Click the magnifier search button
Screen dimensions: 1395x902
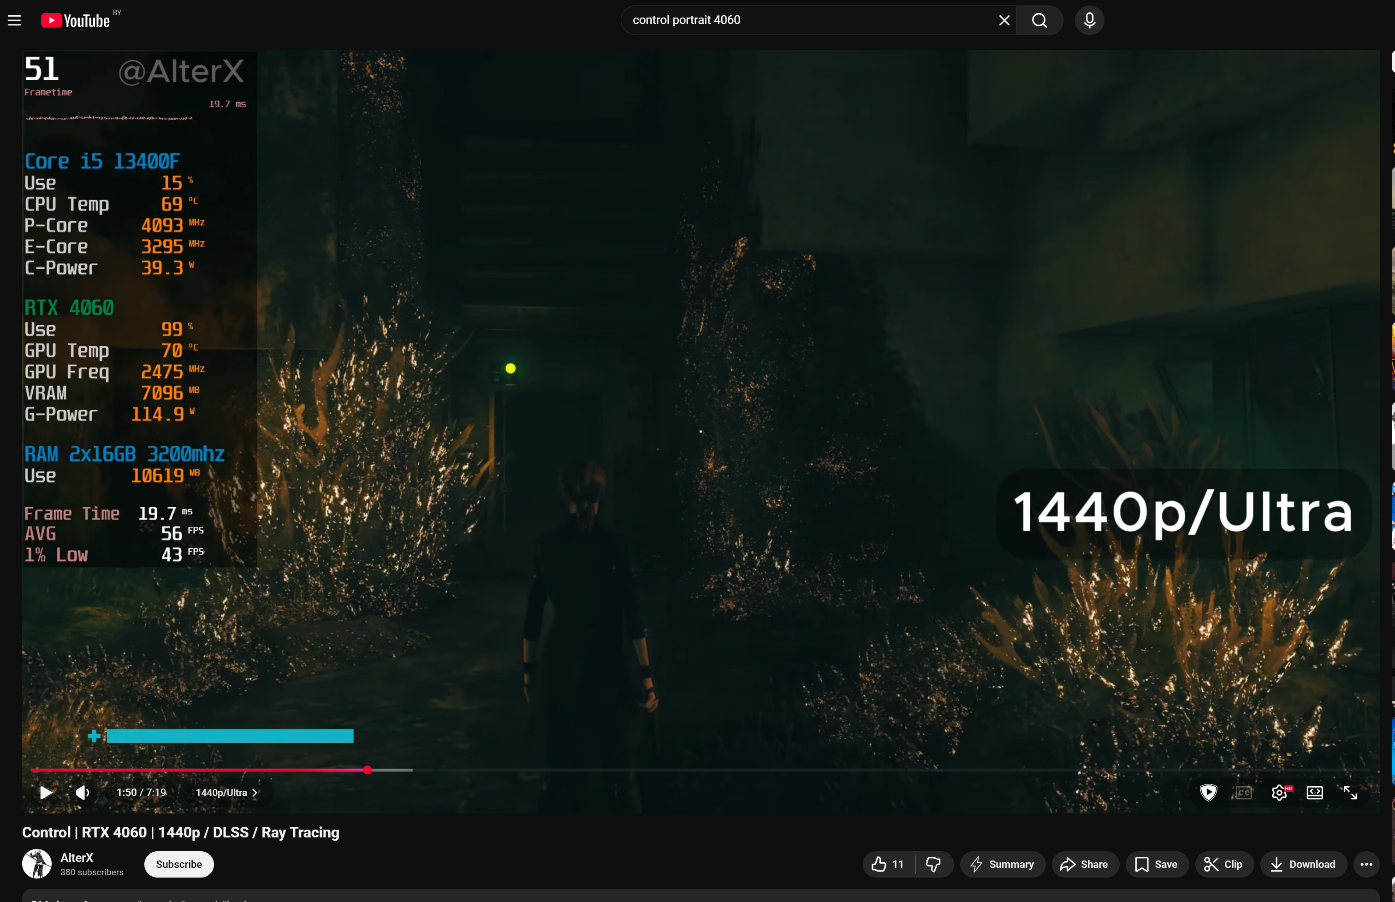[x=1039, y=20]
